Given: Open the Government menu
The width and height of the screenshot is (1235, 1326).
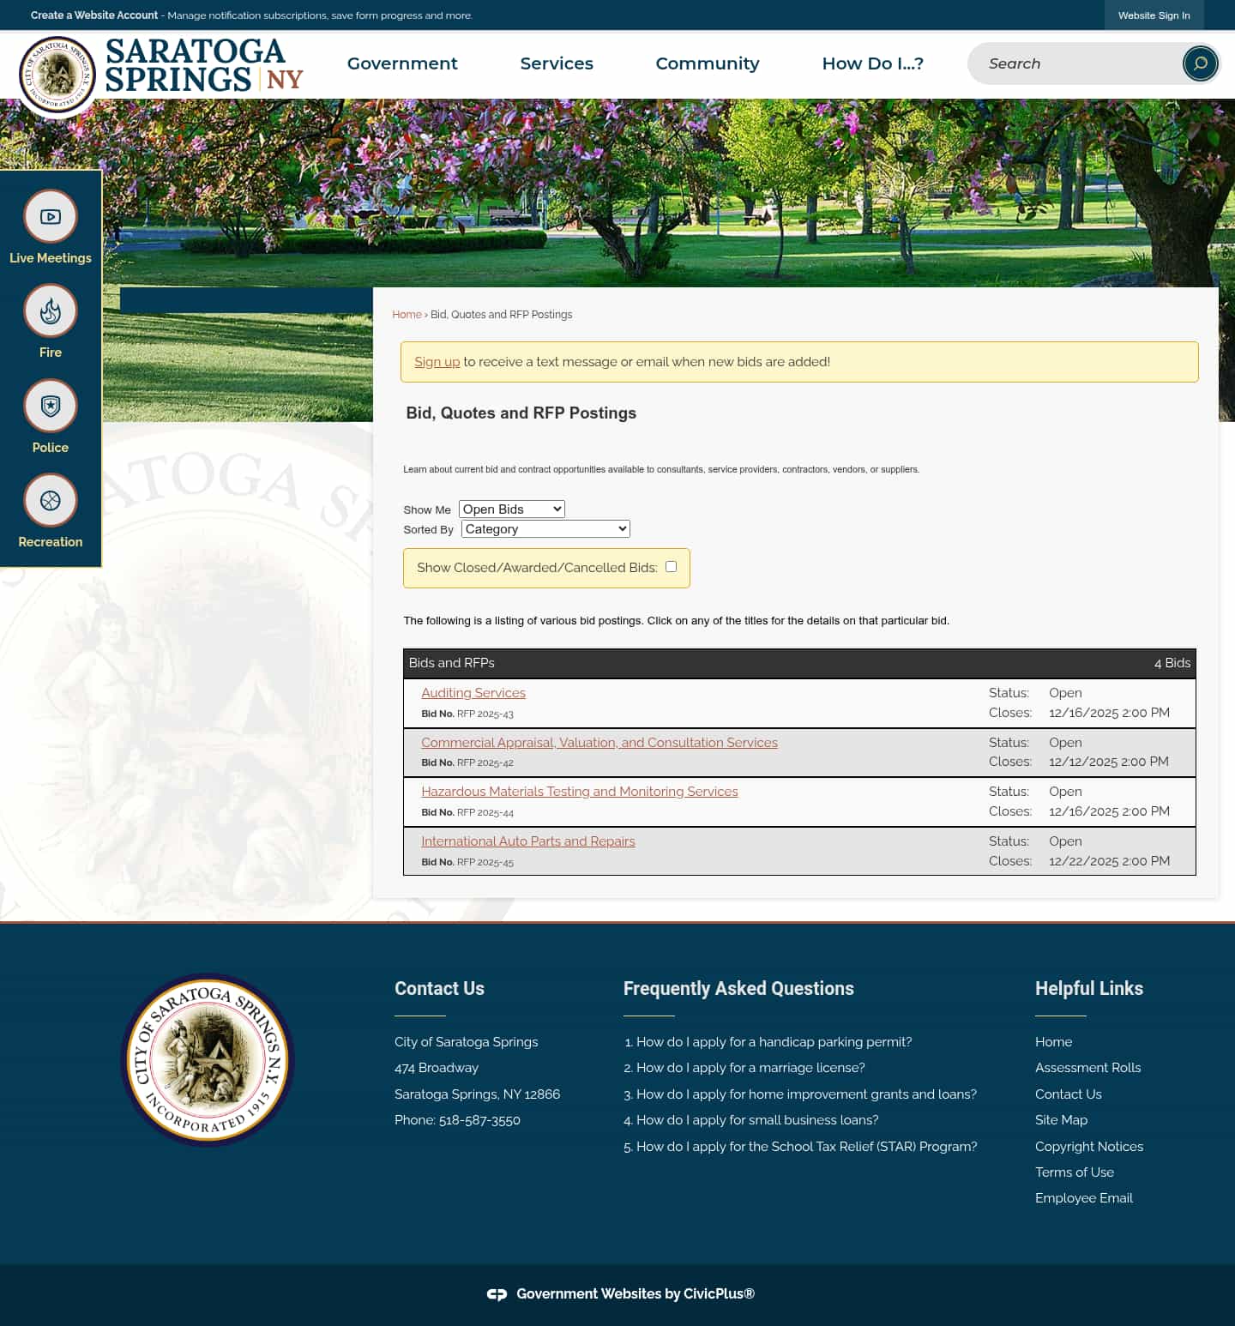Looking at the screenshot, I should click(402, 63).
